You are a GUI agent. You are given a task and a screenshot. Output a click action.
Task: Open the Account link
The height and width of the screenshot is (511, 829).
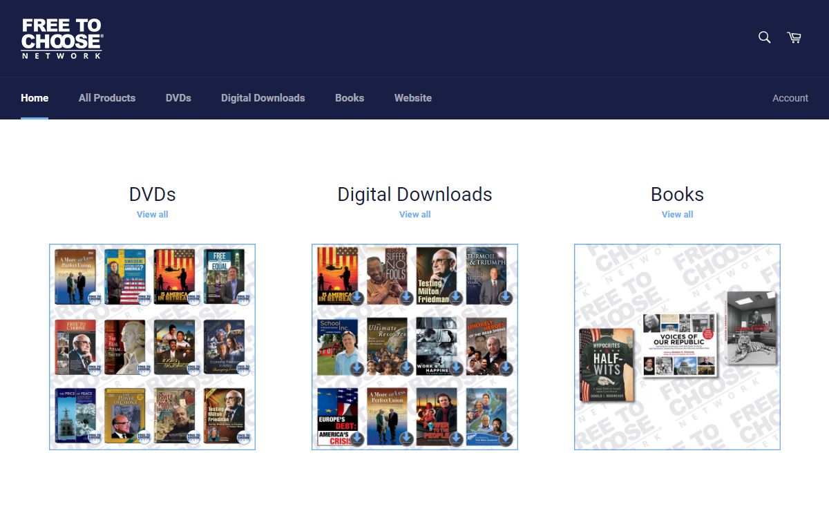[x=790, y=98]
